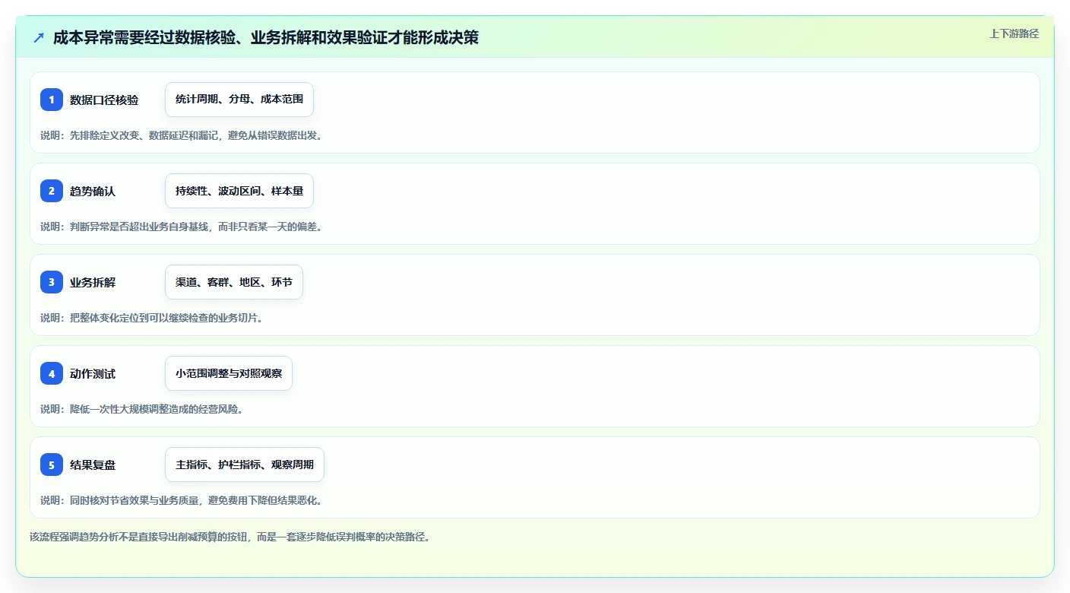Image resolution: width=1070 pixels, height=593 pixels.
Task: Click the note starting with 说明：降低一次性大规模调整
Action: [141, 409]
